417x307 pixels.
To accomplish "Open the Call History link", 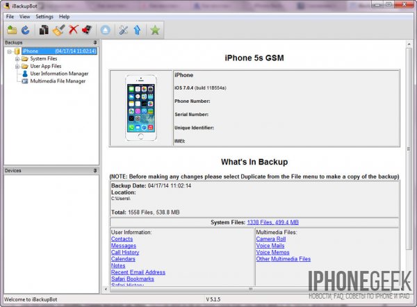I will tap(125, 252).
